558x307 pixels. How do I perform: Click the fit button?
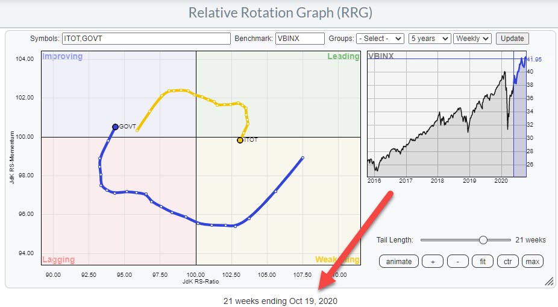[483, 261]
